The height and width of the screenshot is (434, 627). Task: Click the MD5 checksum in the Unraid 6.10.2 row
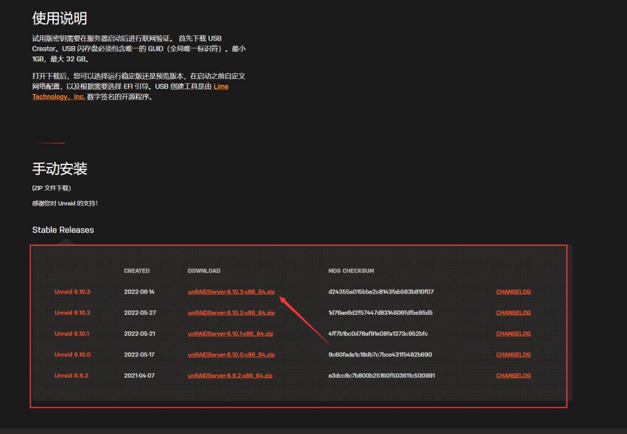pyautogui.click(x=380, y=312)
